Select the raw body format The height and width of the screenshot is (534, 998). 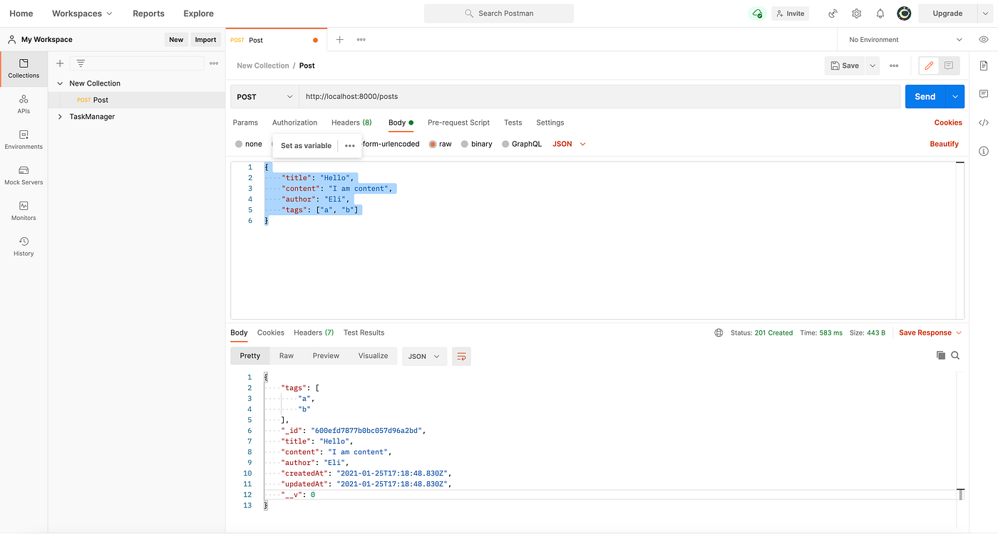tap(440, 143)
